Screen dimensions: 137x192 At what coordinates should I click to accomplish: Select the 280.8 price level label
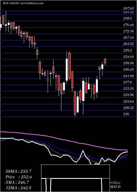point(127,18)
